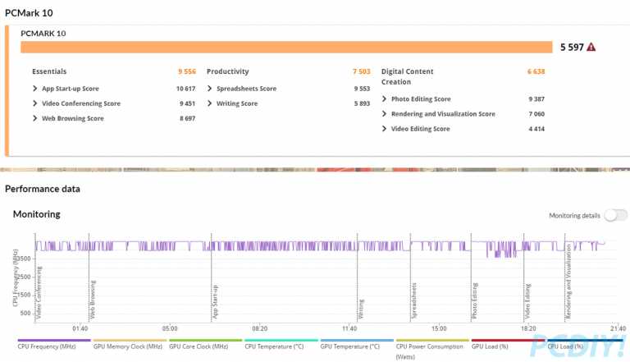The image size is (630, 362).
Task: Click the Writing chart marker
Action: [361, 309]
